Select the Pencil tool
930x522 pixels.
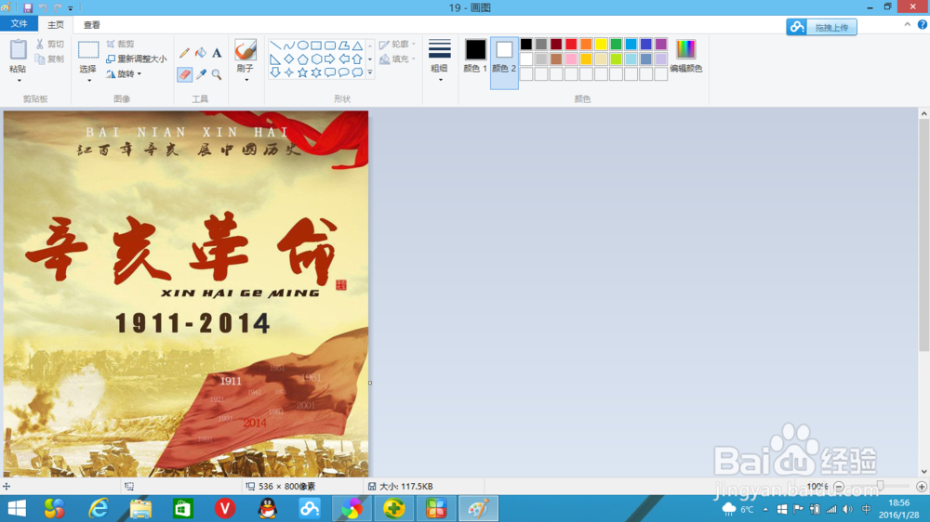point(184,53)
